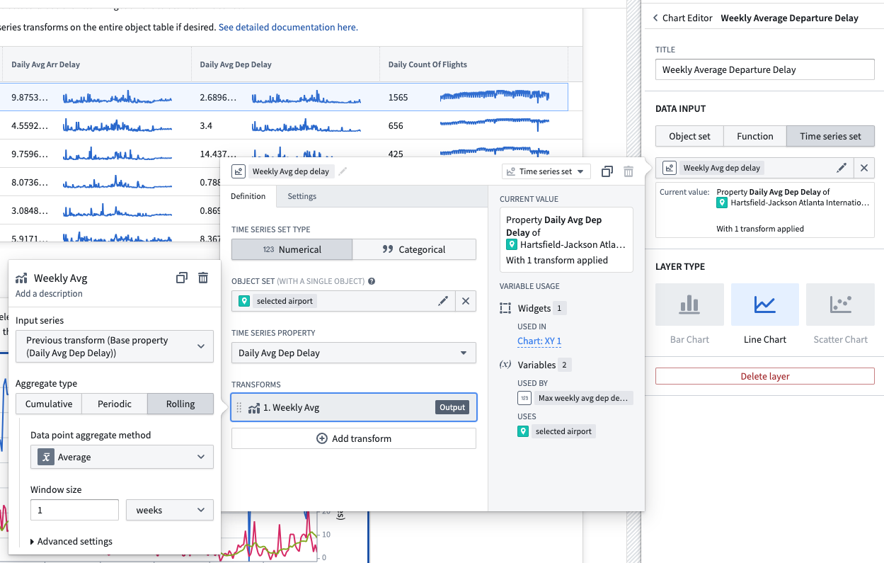
Task: Click the Daily Count Of Flights column header
Action: click(x=427, y=64)
